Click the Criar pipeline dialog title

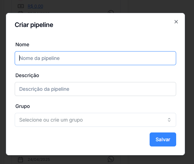coord(34,25)
